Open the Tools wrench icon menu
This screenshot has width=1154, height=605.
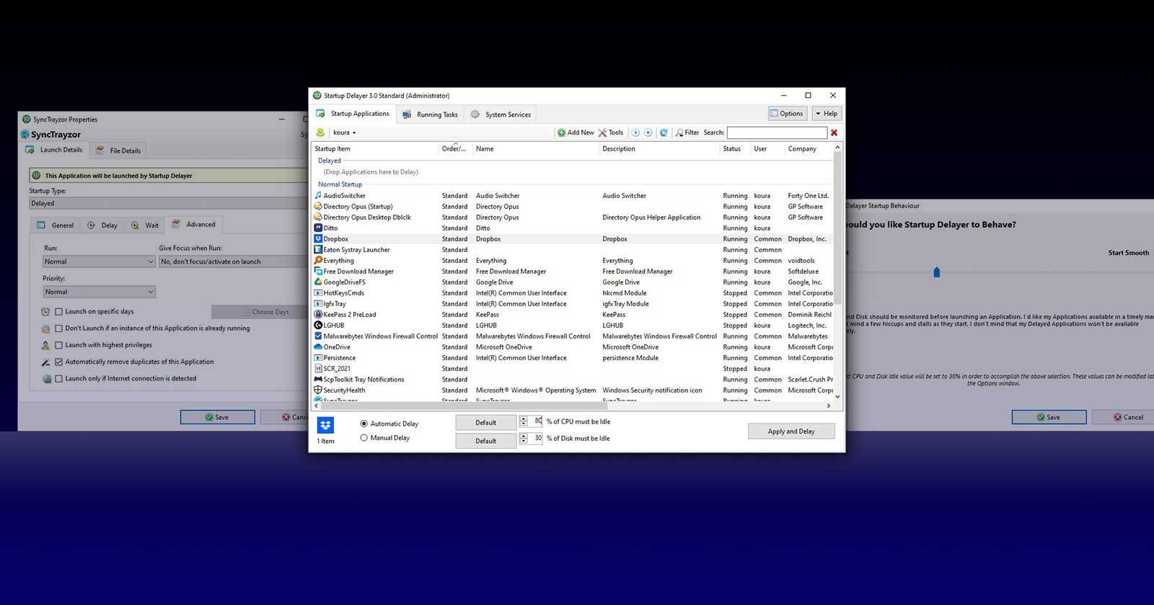pyautogui.click(x=602, y=133)
